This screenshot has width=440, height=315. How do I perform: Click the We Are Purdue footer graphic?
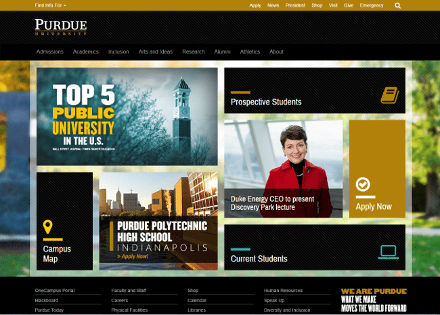(374, 300)
